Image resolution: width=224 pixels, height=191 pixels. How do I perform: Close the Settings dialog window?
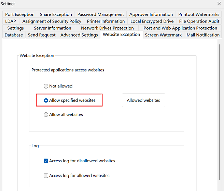point(219,3)
